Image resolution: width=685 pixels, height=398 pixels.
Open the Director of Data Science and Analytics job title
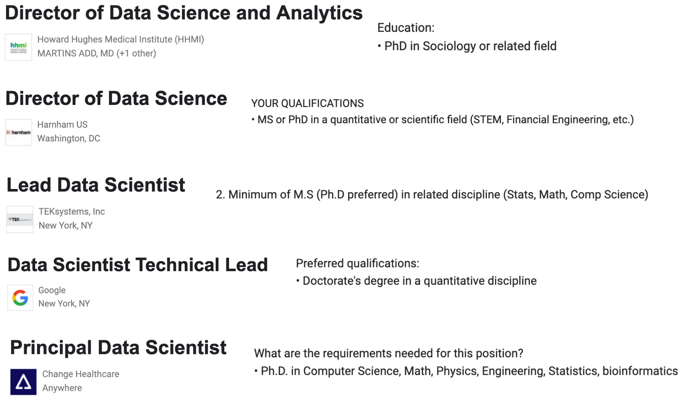pos(184,13)
